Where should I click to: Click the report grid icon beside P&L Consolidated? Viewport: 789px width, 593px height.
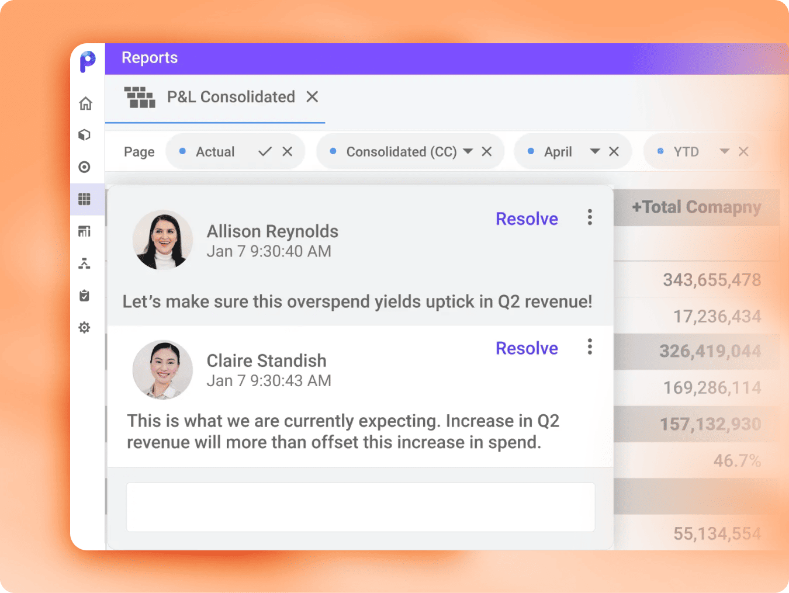(x=140, y=97)
